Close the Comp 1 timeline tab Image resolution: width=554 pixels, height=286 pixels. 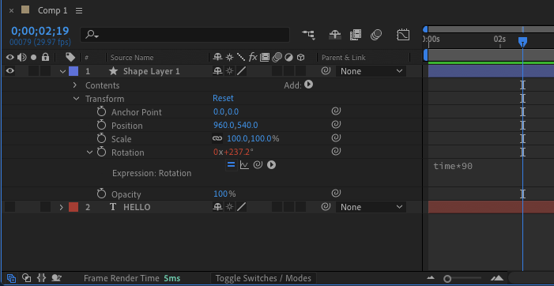[x=11, y=10]
